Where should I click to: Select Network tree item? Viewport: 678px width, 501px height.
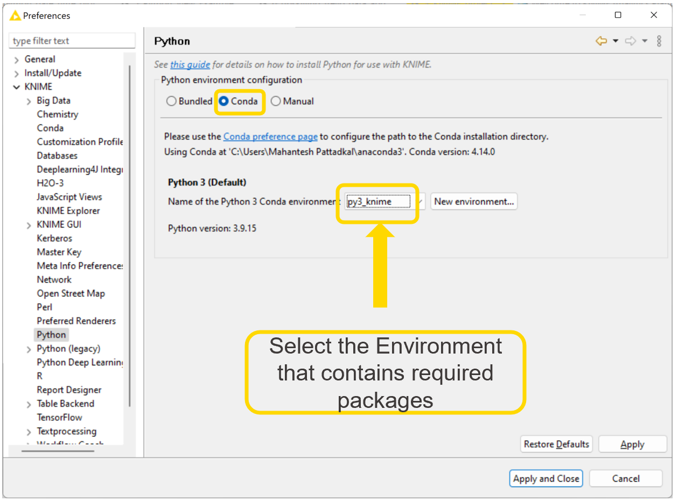click(54, 280)
